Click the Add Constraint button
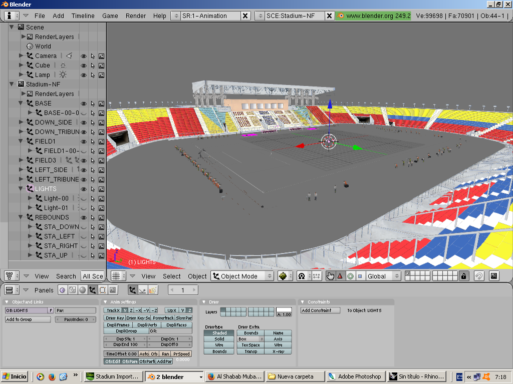The height and width of the screenshot is (384, 513). pyautogui.click(x=320, y=310)
